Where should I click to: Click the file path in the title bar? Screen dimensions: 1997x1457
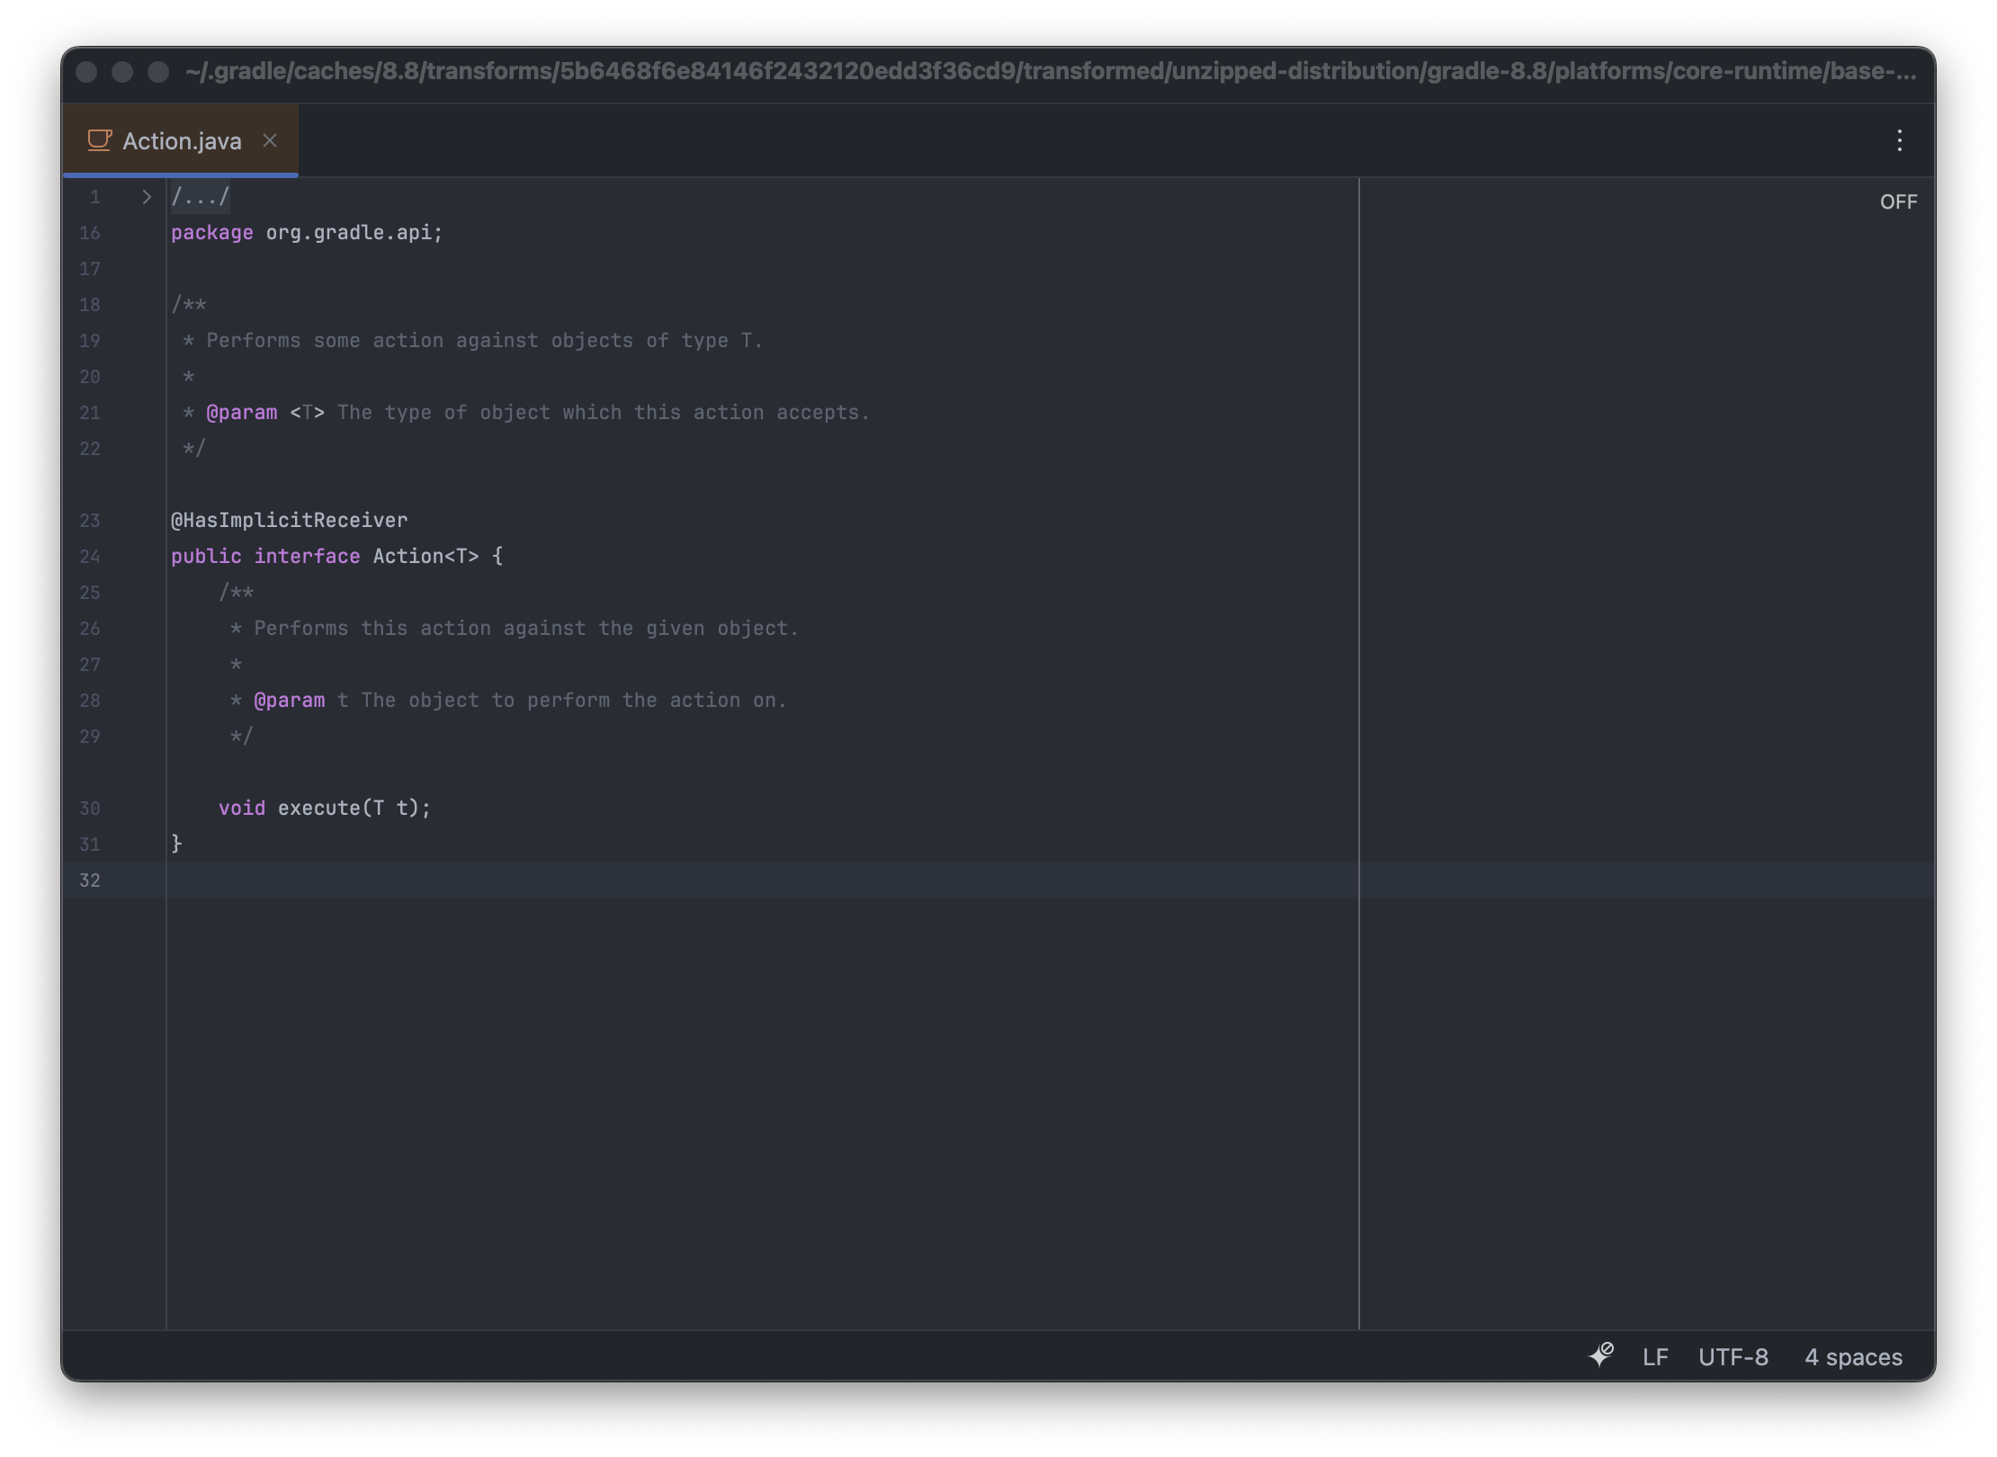click(1051, 72)
